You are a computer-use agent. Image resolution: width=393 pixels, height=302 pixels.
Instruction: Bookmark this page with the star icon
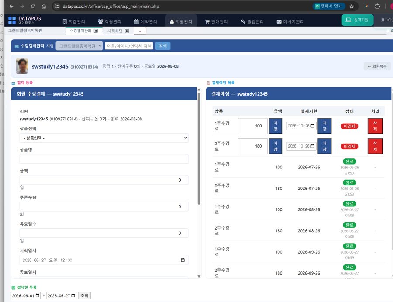click(x=352, y=7)
